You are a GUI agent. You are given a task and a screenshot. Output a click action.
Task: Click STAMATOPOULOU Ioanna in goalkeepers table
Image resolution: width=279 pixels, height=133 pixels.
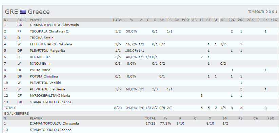coord(51,130)
